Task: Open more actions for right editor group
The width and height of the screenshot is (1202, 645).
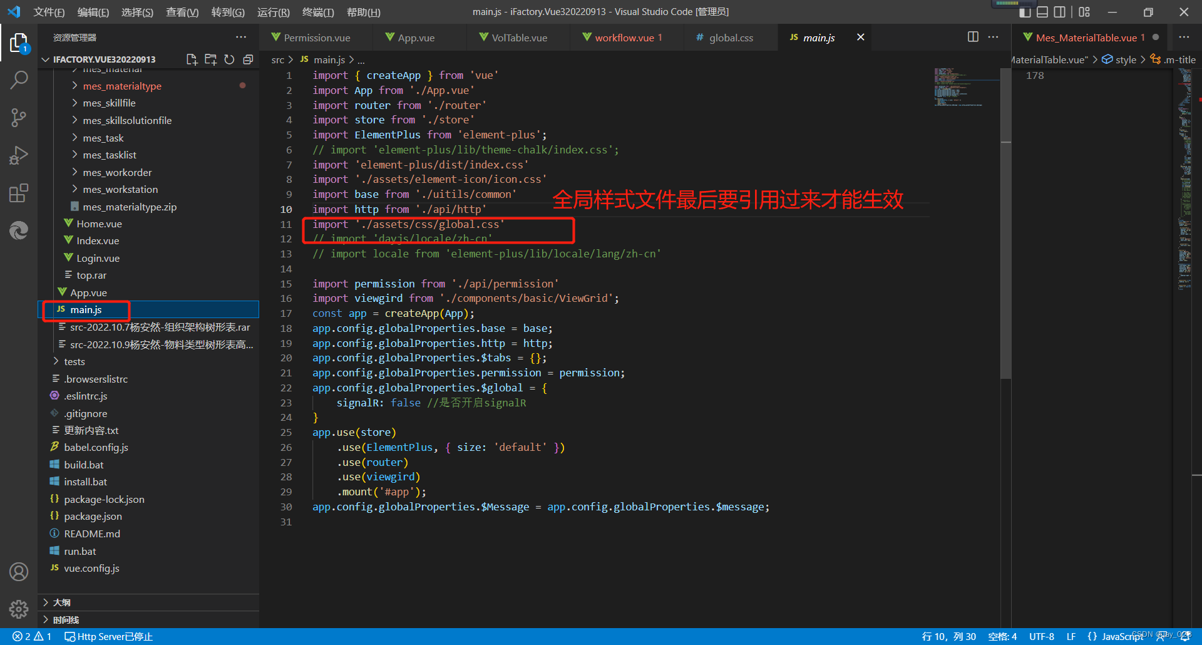Action: [1184, 37]
